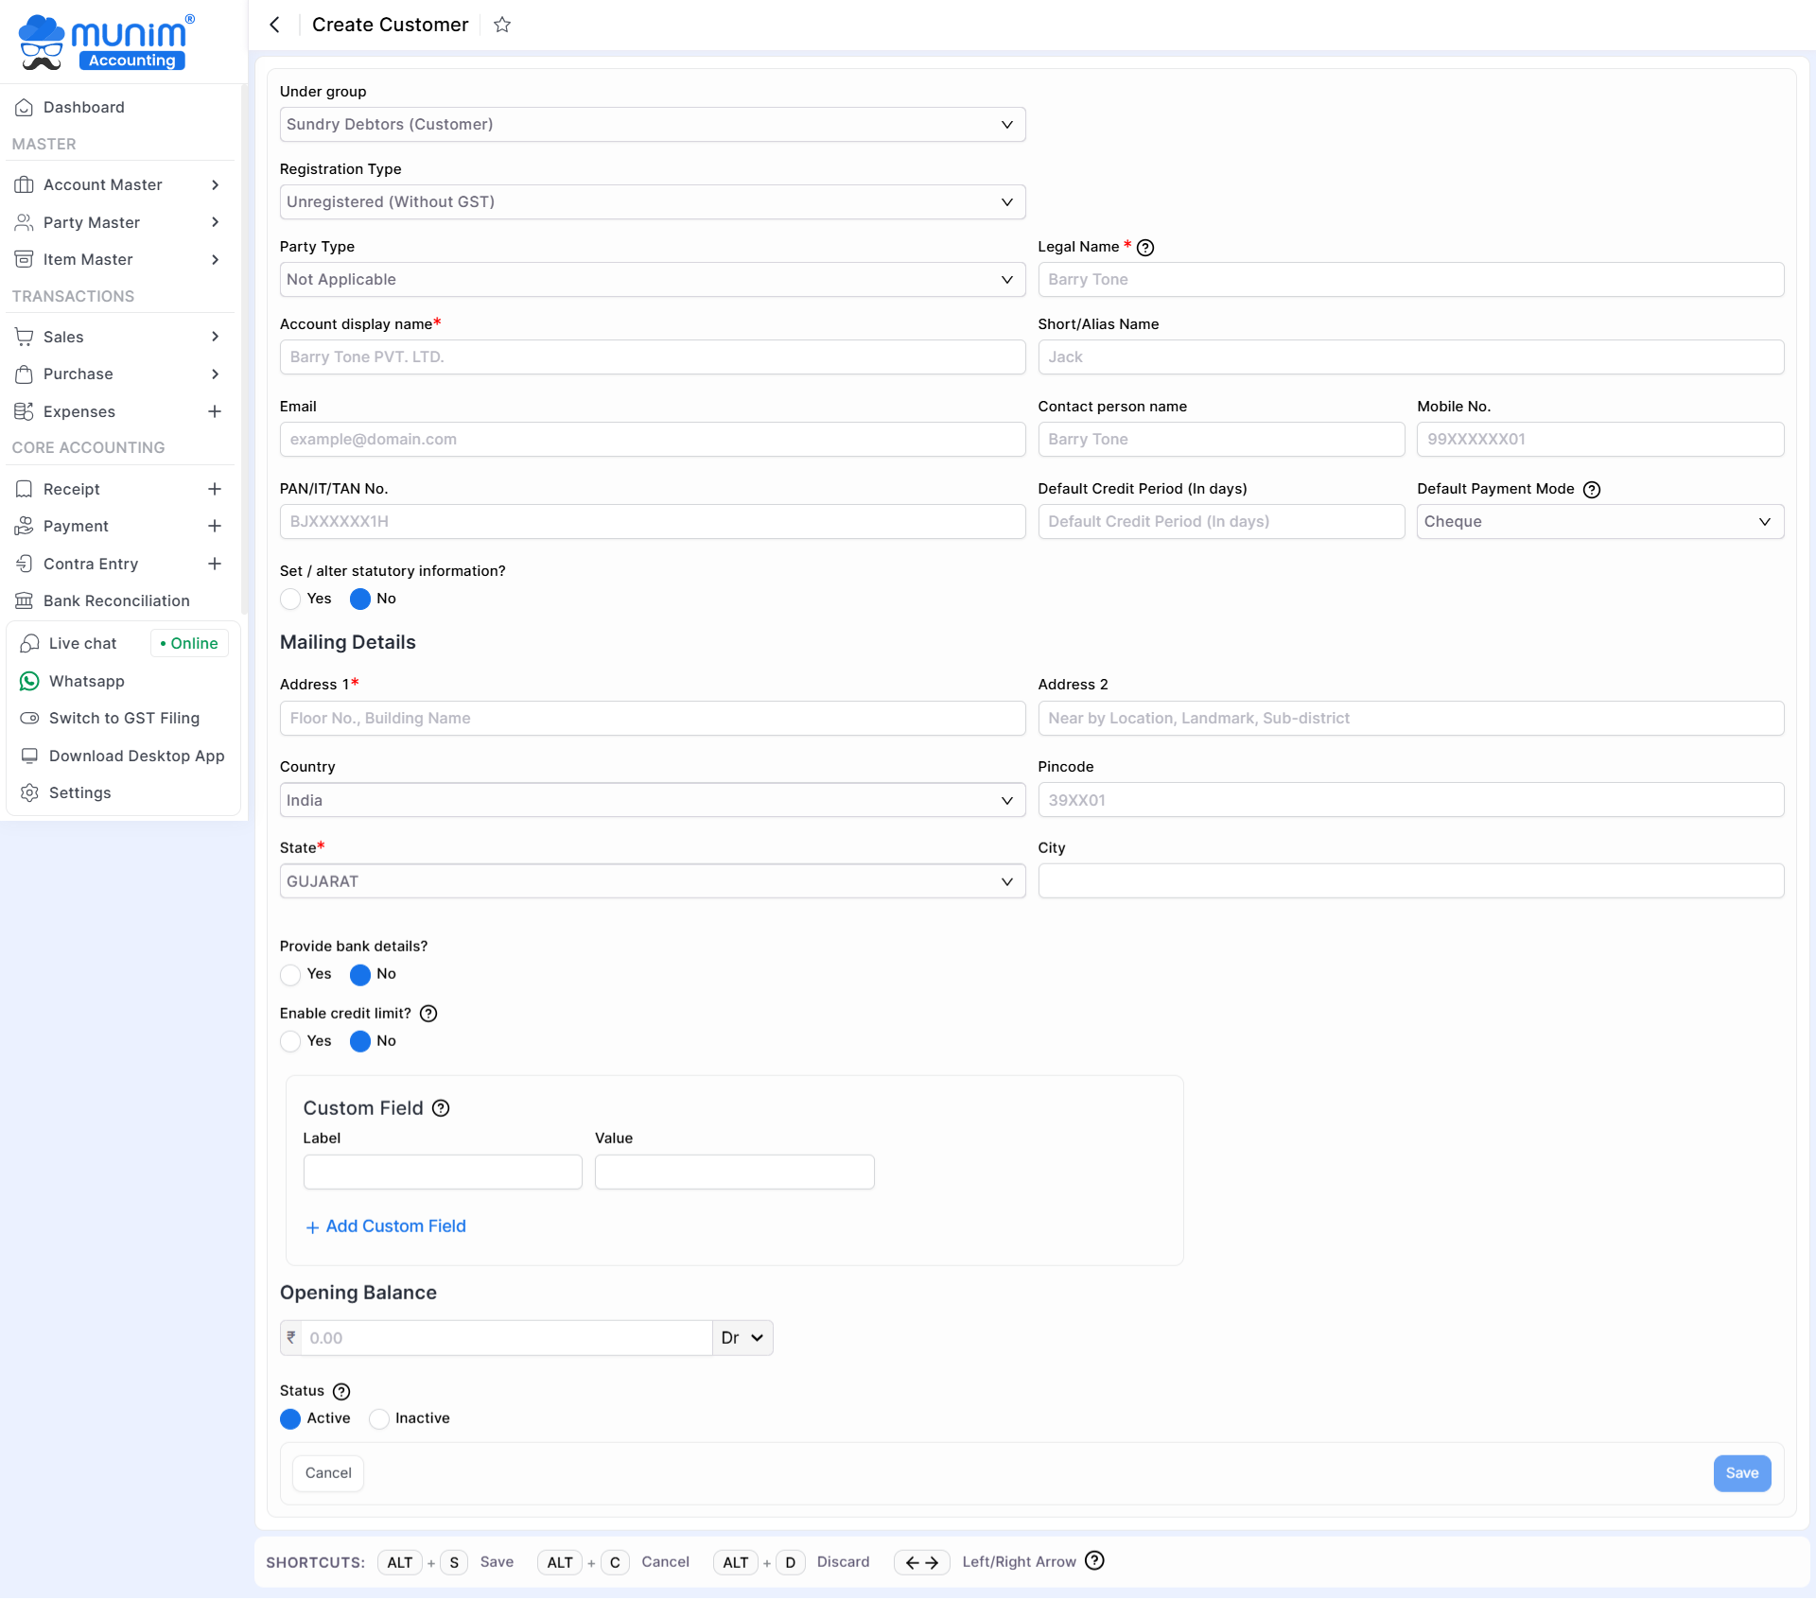Click the back arrow beside Create Customer
This screenshot has height=1600, width=1816.
click(x=274, y=25)
